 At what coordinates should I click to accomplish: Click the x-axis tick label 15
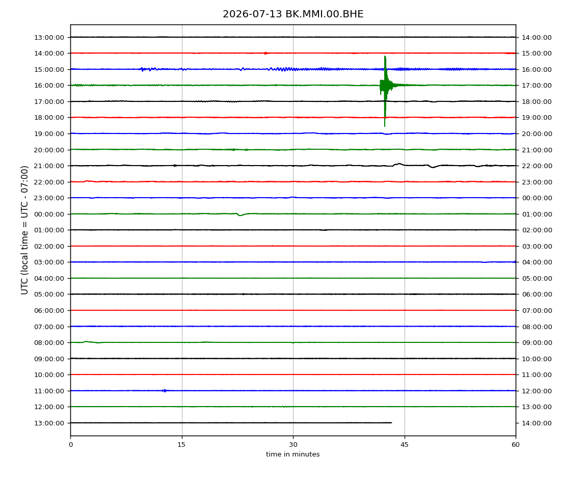pyautogui.click(x=181, y=445)
